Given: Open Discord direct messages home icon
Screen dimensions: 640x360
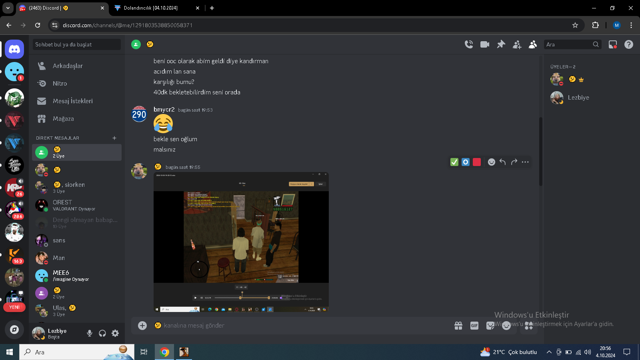Looking at the screenshot, I should (14, 49).
